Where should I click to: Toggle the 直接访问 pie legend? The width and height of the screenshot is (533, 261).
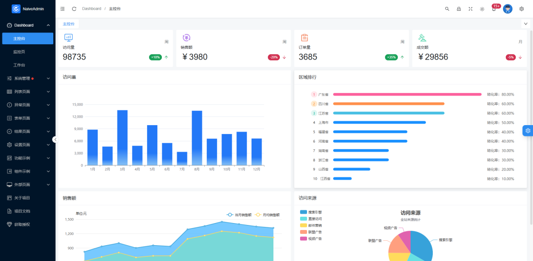point(311,219)
